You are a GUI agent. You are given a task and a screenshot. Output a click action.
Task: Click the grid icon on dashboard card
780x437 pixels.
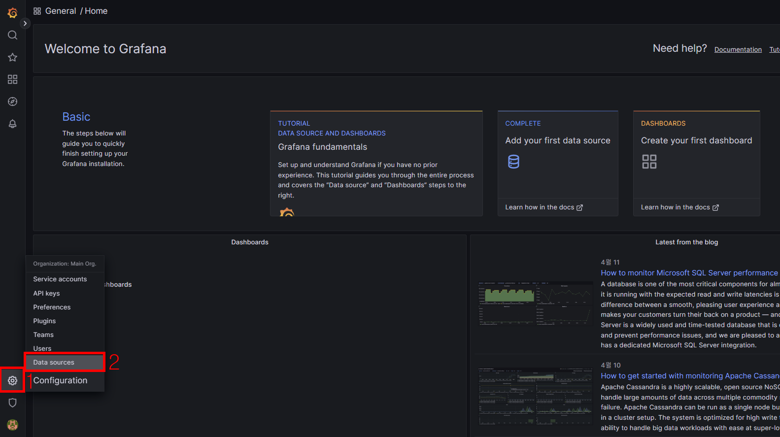point(649,162)
